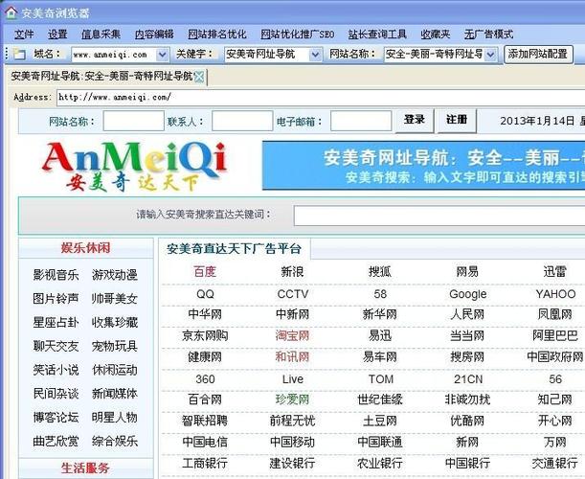Expand the 网站名称 toolbar dropdown

(490, 55)
